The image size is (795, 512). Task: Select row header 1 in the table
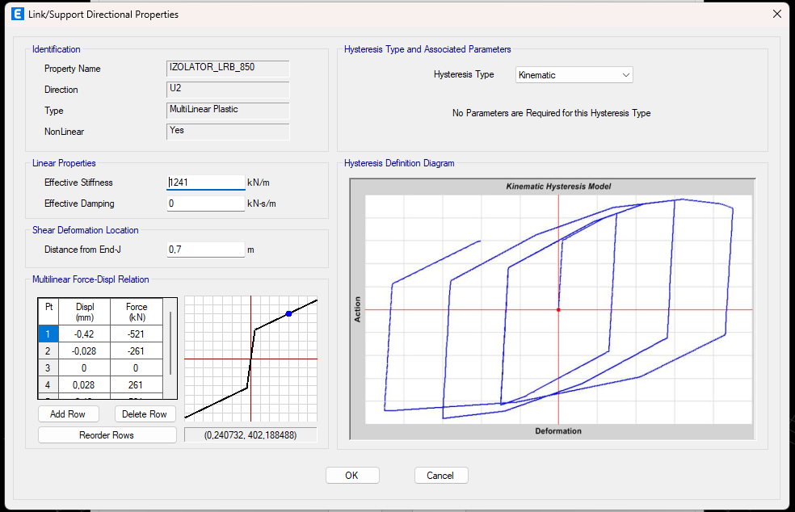48,334
